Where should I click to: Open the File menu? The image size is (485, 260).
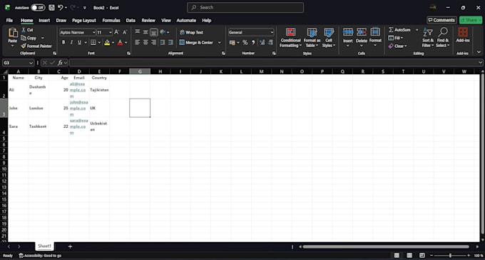(x=9, y=20)
